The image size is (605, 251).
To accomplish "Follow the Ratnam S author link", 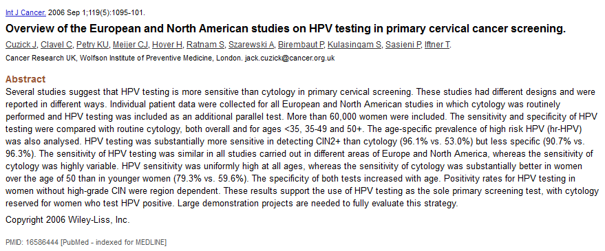I will (205, 45).
